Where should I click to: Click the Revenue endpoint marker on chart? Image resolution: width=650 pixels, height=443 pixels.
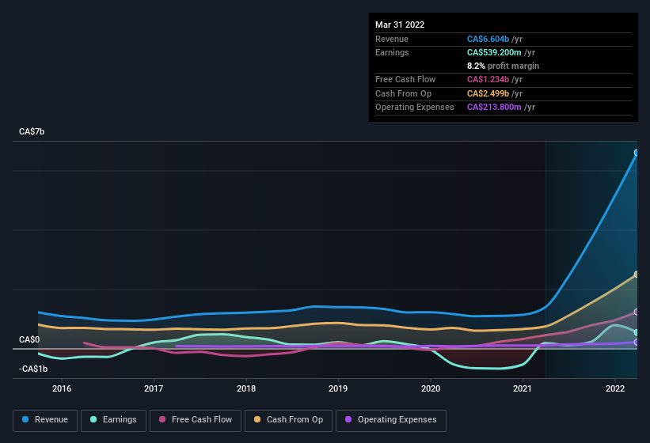(x=637, y=153)
